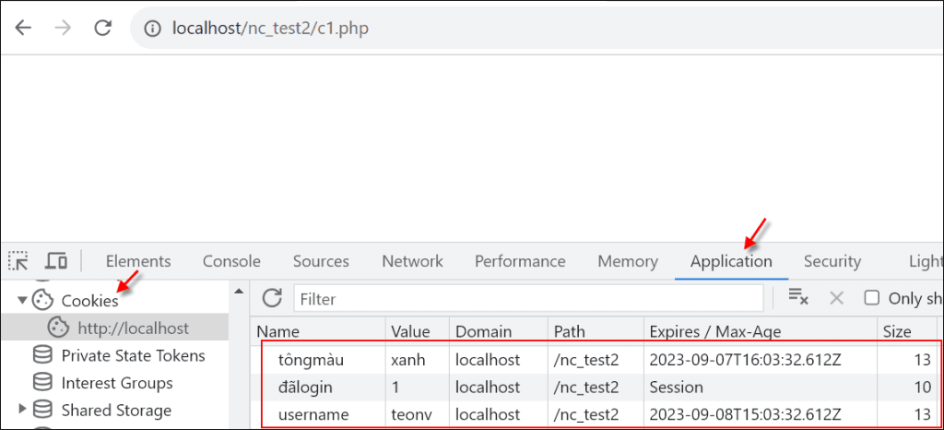Collapse the Cookies tree node
The image size is (944, 430).
pyautogui.click(x=23, y=299)
